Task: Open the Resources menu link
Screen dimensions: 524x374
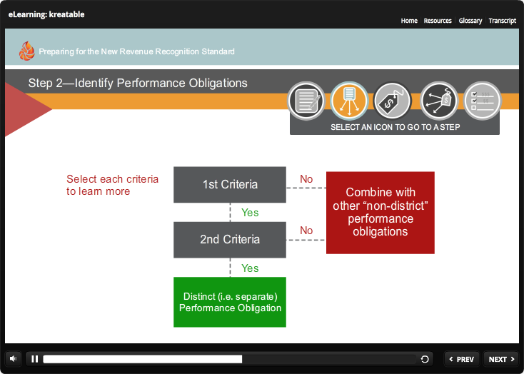Action: coord(438,21)
